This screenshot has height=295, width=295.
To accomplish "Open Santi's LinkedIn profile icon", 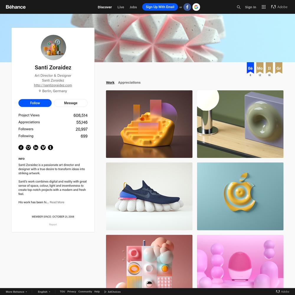I will click(36, 147).
